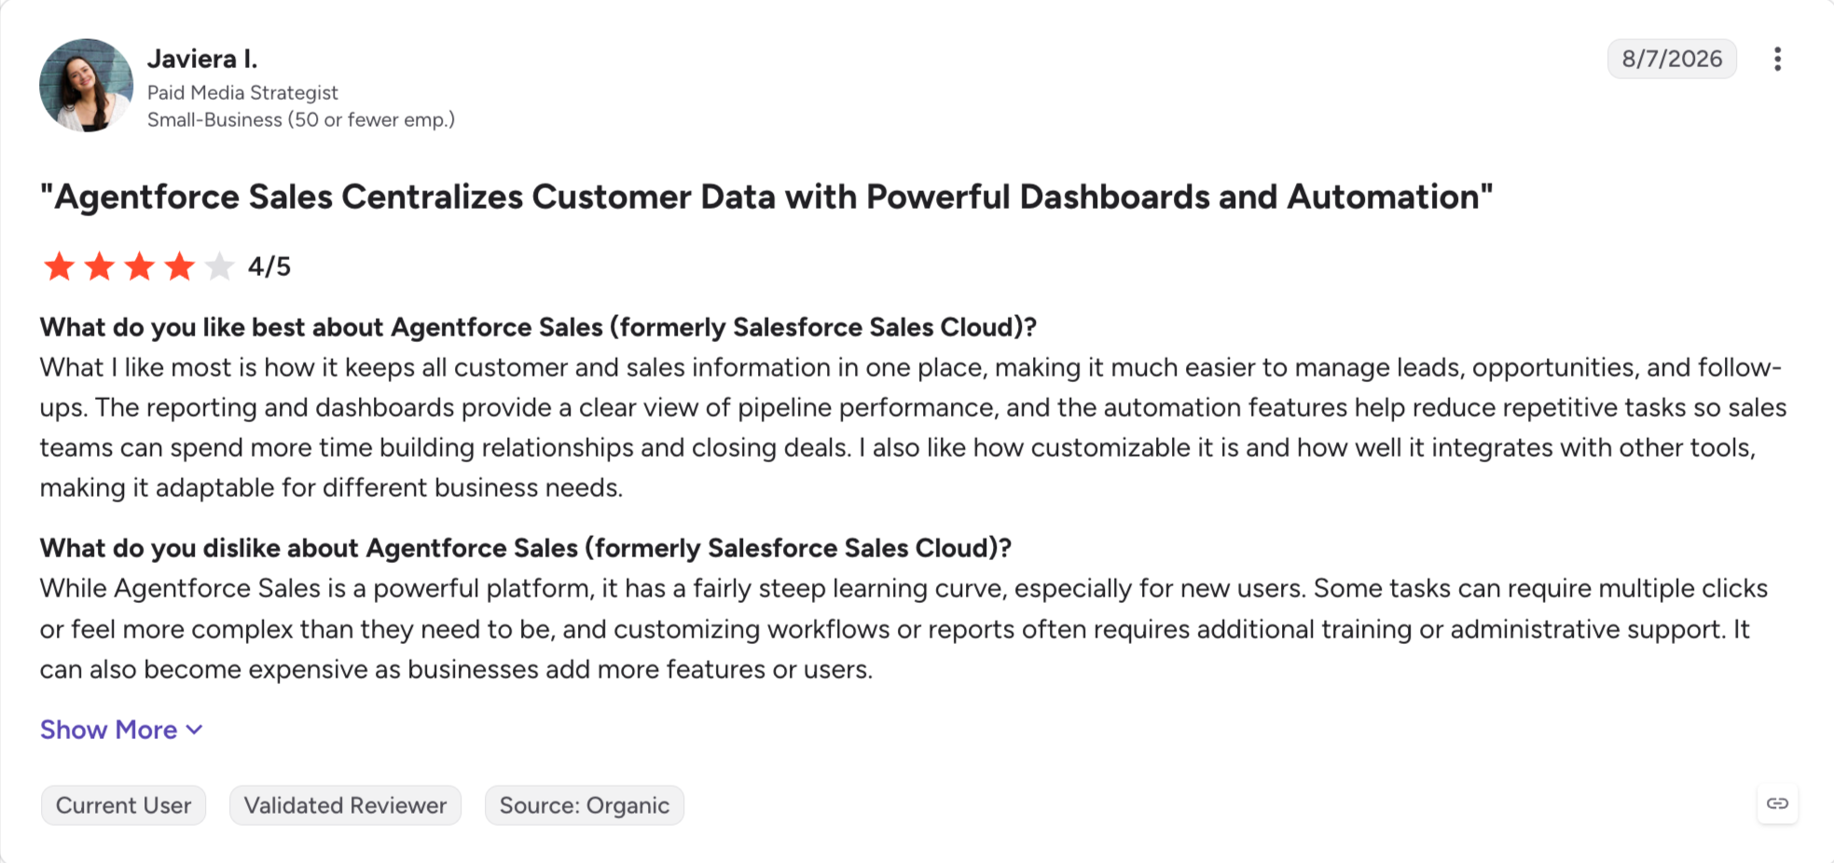Open the reviewer name Javiera I.
The height and width of the screenshot is (863, 1834).
202,59
